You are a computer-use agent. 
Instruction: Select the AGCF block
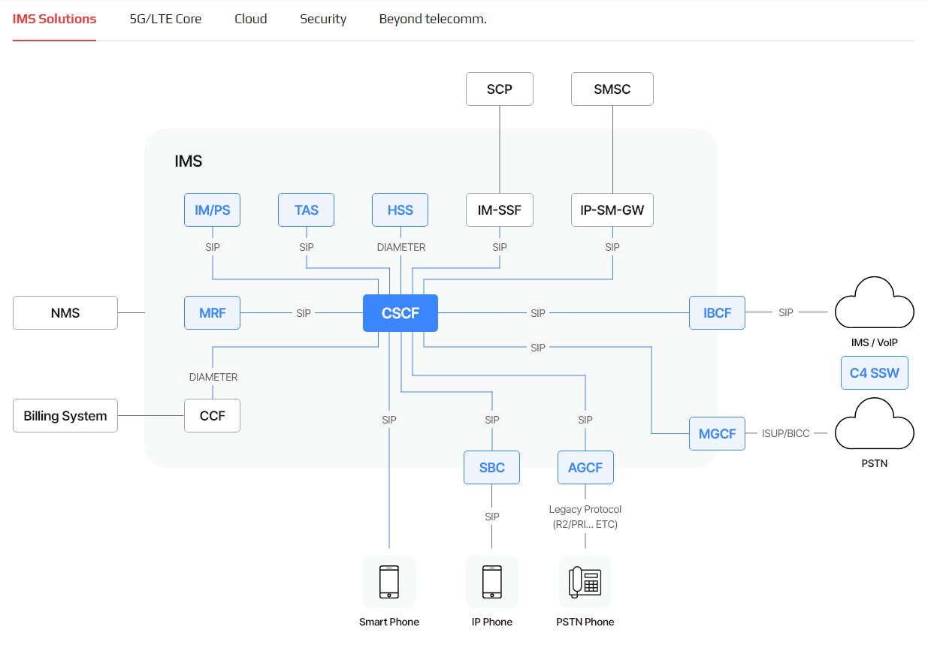[585, 468]
